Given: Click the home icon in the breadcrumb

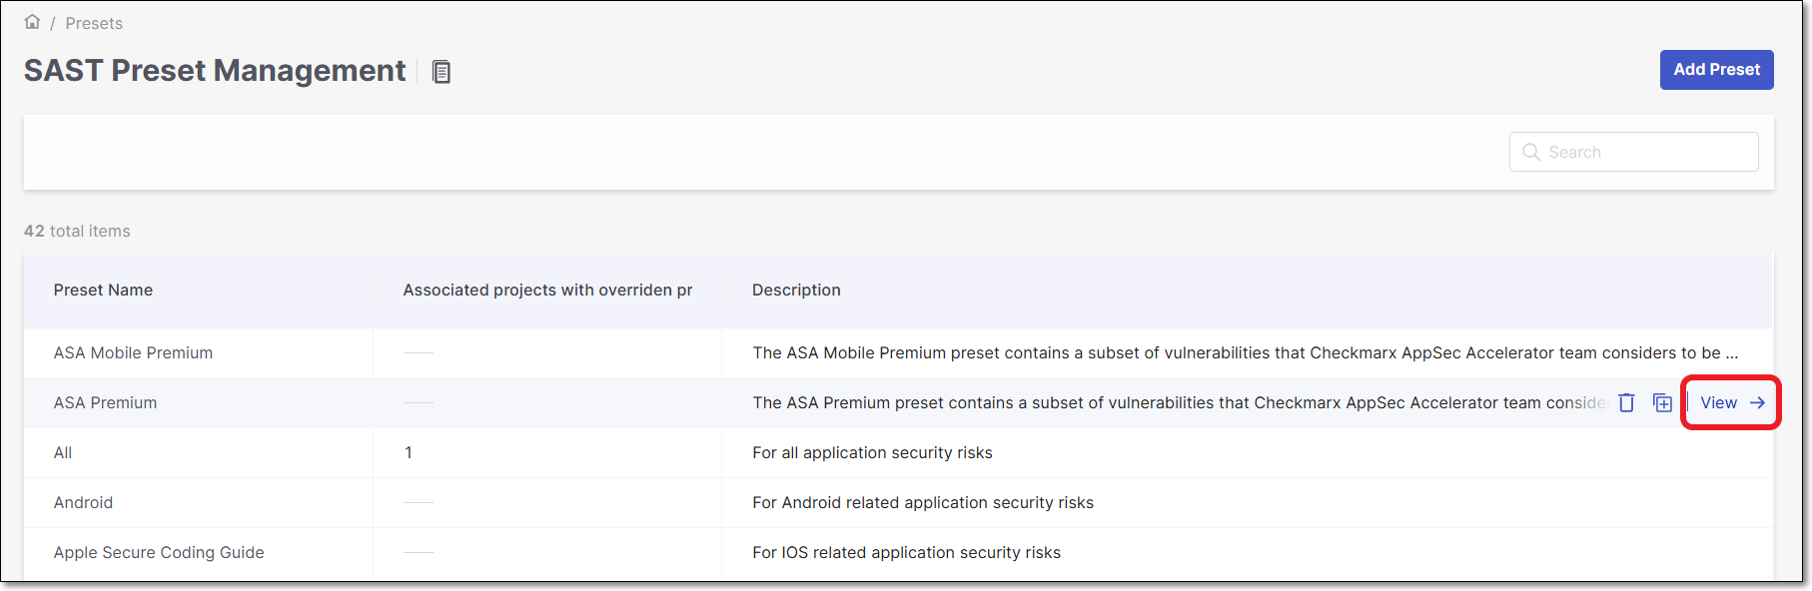Looking at the screenshot, I should [x=32, y=22].
